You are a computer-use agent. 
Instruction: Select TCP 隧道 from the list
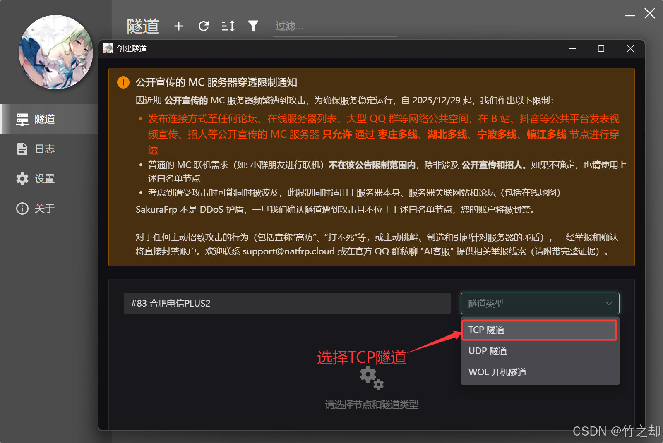click(x=539, y=330)
